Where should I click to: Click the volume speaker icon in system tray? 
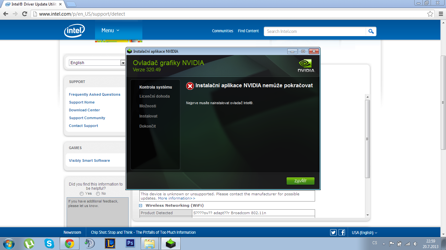click(415, 243)
